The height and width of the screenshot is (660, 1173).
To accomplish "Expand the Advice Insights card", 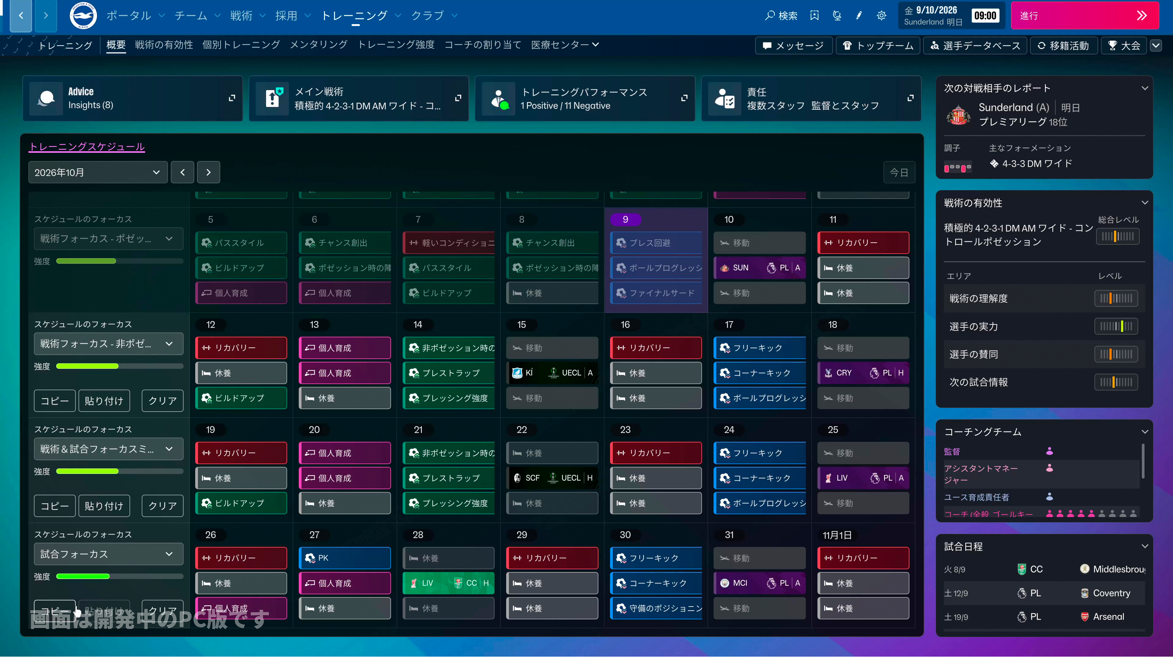I will (x=232, y=98).
